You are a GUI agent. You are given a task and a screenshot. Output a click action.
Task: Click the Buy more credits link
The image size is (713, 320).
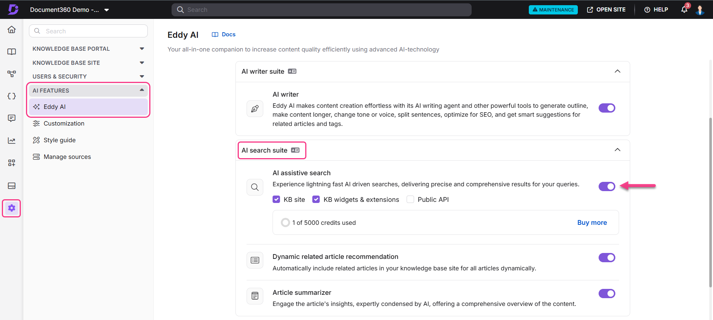(592, 223)
